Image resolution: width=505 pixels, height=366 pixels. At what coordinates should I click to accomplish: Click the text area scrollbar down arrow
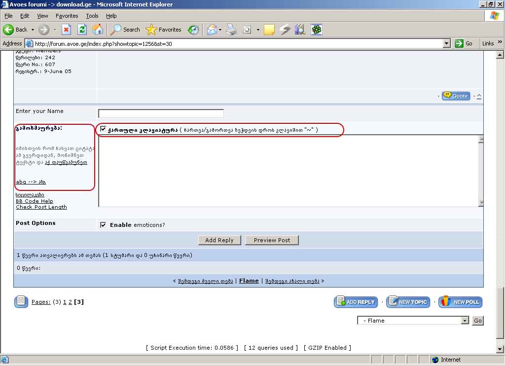tap(481, 203)
